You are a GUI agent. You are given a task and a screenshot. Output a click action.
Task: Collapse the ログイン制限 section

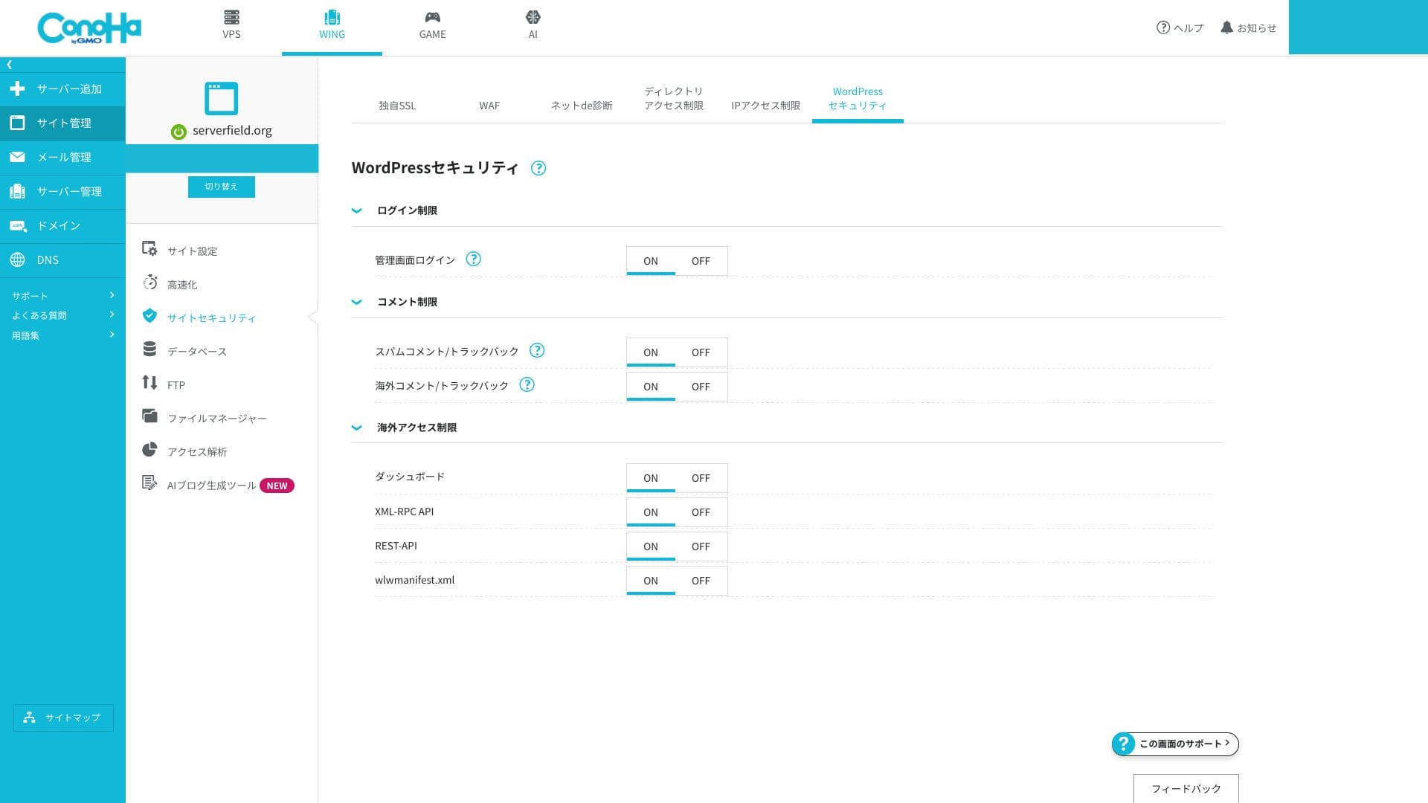(x=357, y=210)
